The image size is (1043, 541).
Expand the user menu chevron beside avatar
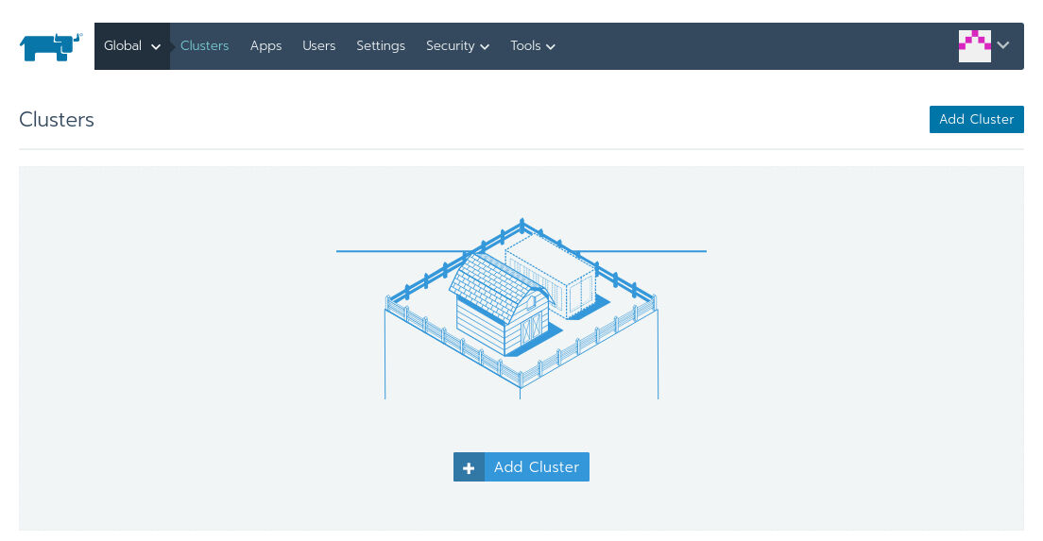[x=1003, y=45]
